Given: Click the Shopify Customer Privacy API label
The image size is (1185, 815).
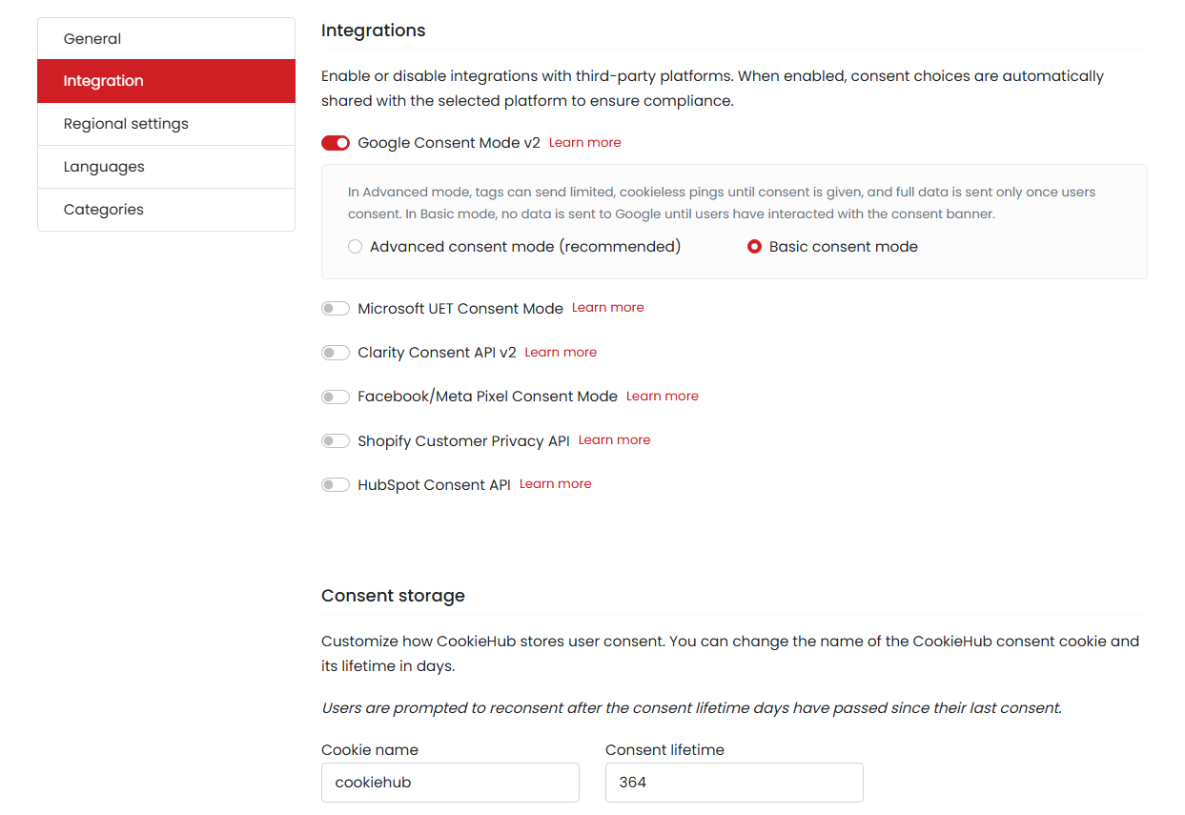Looking at the screenshot, I should point(463,441).
